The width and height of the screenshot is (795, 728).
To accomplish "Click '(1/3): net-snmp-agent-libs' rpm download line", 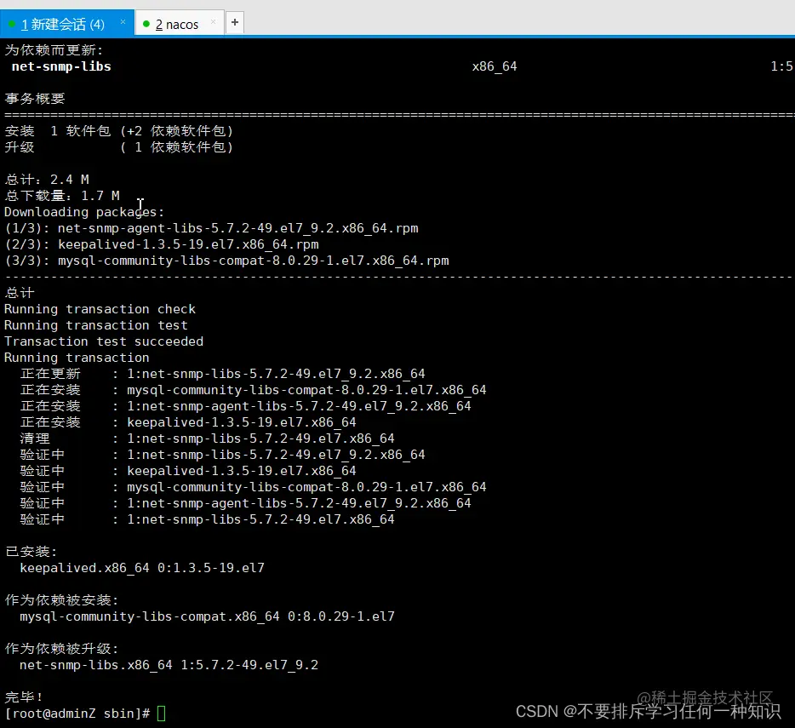I will (x=211, y=228).
